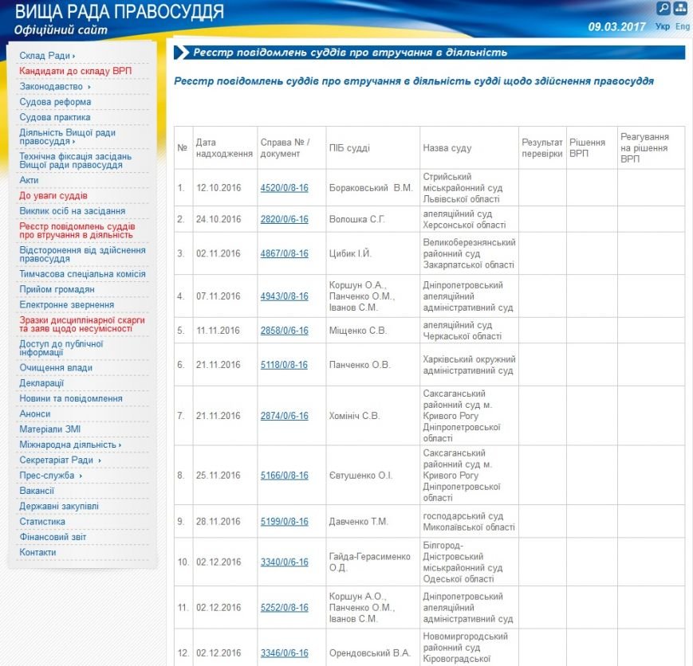Open the Акти section
Viewport: 693px width, 666px height.
click(29, 180)
